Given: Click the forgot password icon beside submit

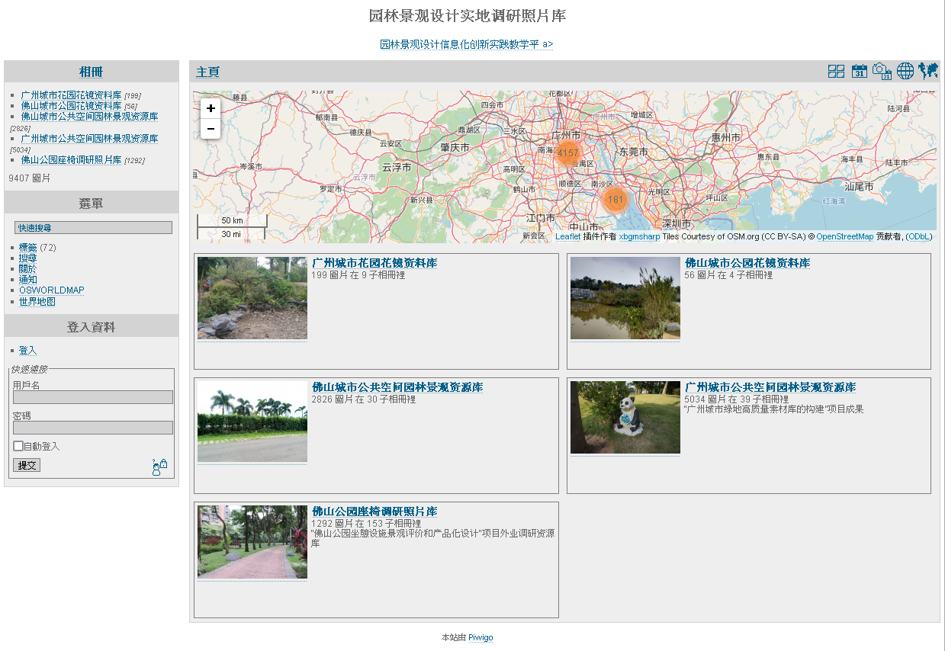Looking at the screenshot, I should click(x=159, y=467).
